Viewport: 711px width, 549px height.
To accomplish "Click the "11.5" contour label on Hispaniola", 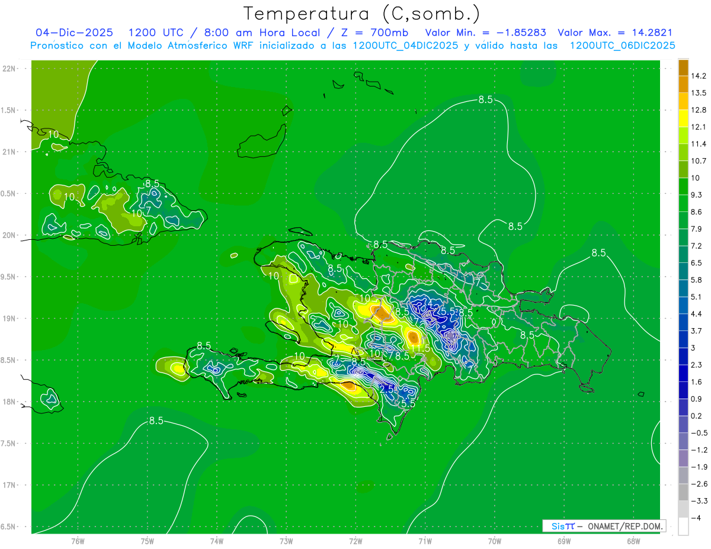I will (x=420, y=349).
